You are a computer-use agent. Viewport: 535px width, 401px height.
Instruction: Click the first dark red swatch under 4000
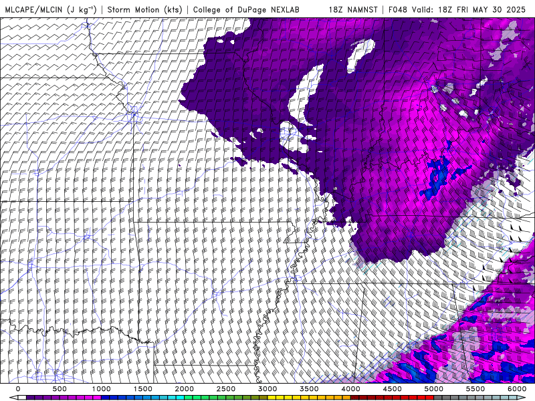355,398
